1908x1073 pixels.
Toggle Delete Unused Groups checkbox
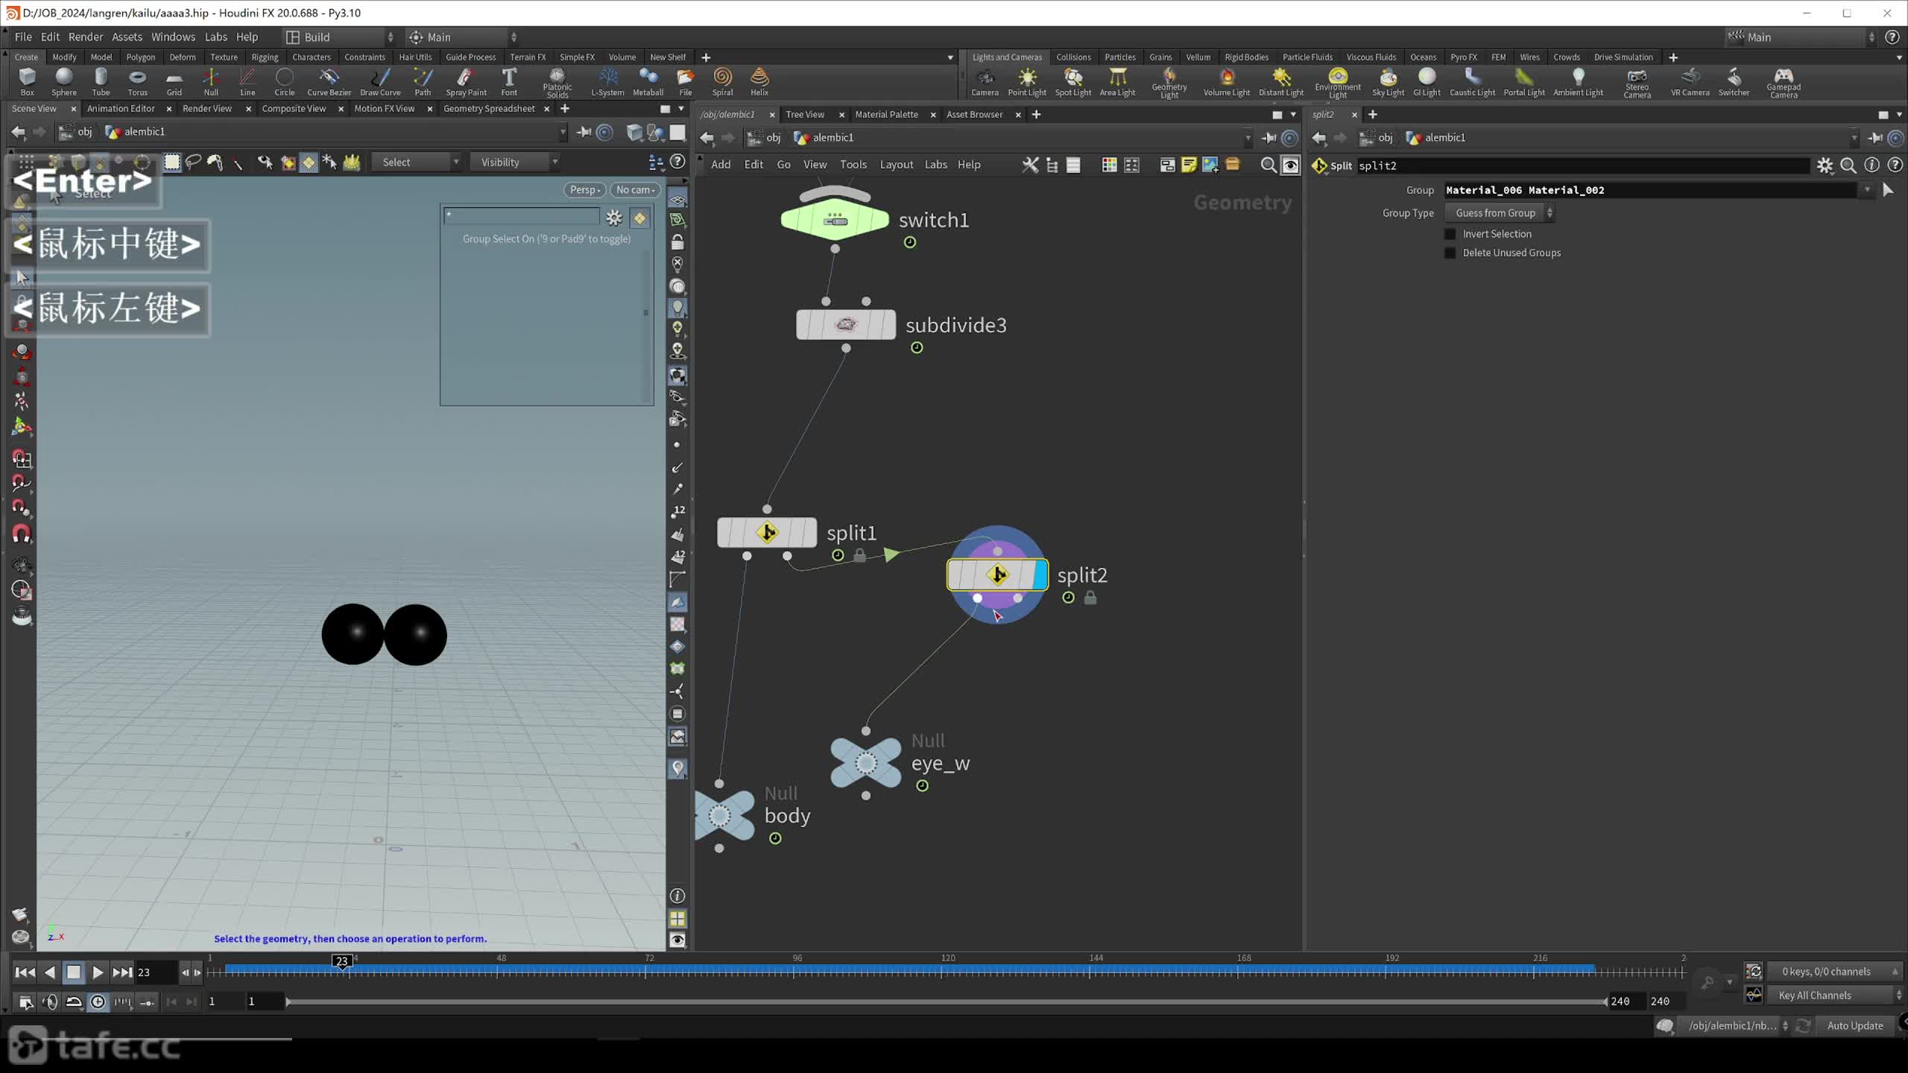point(1450,253)
